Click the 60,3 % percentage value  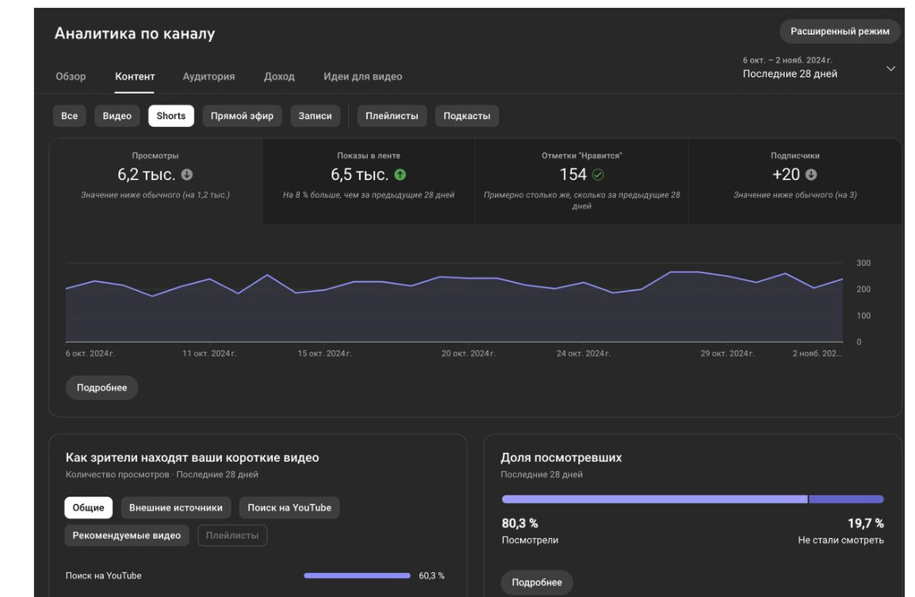[432, 576]
